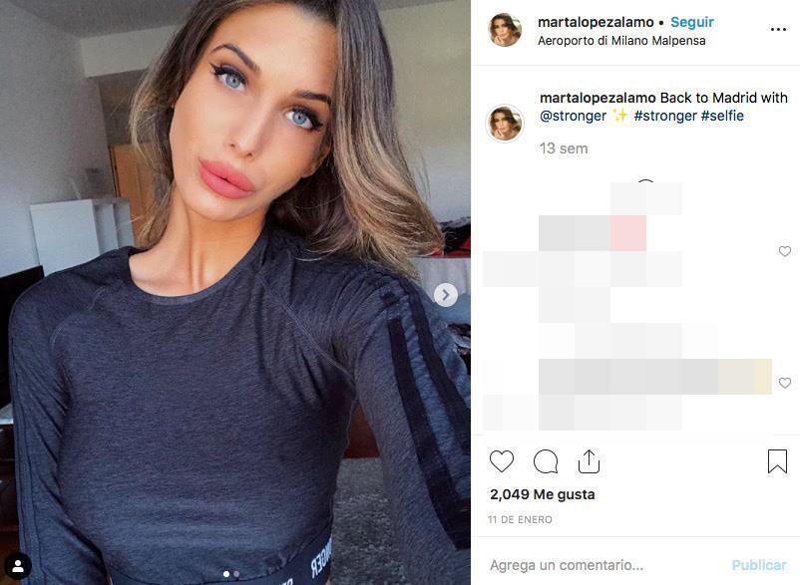Open martalopezalamo username in header
Image resolution: width=800 pixels, height=585 pixels.
pos(596,22)
